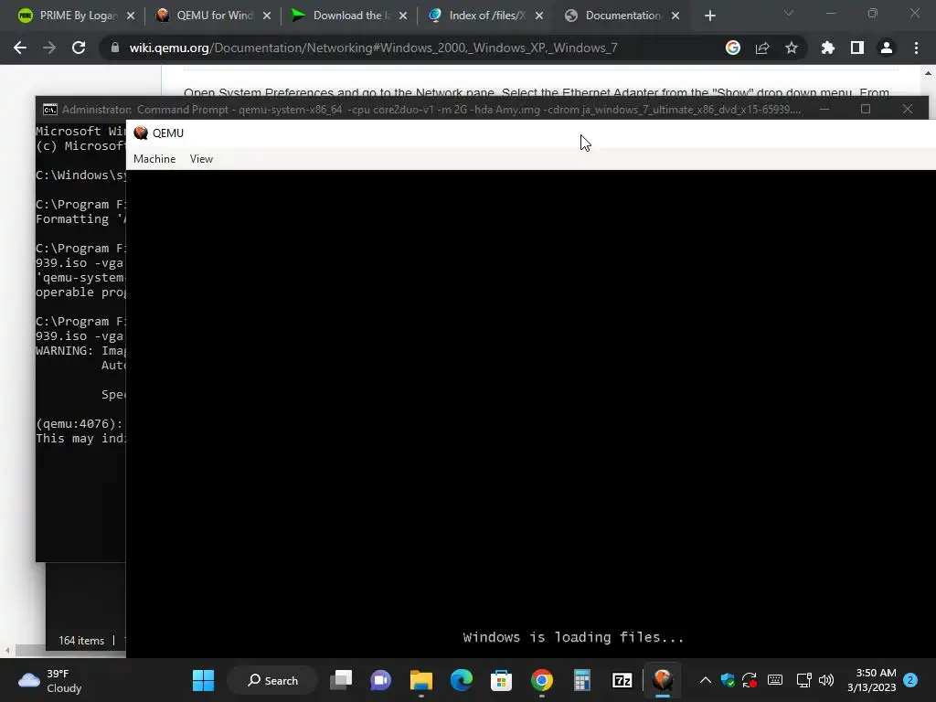Open 7-Zip from taskbar
Screen dimensions: 936x702
pos(622,680)
